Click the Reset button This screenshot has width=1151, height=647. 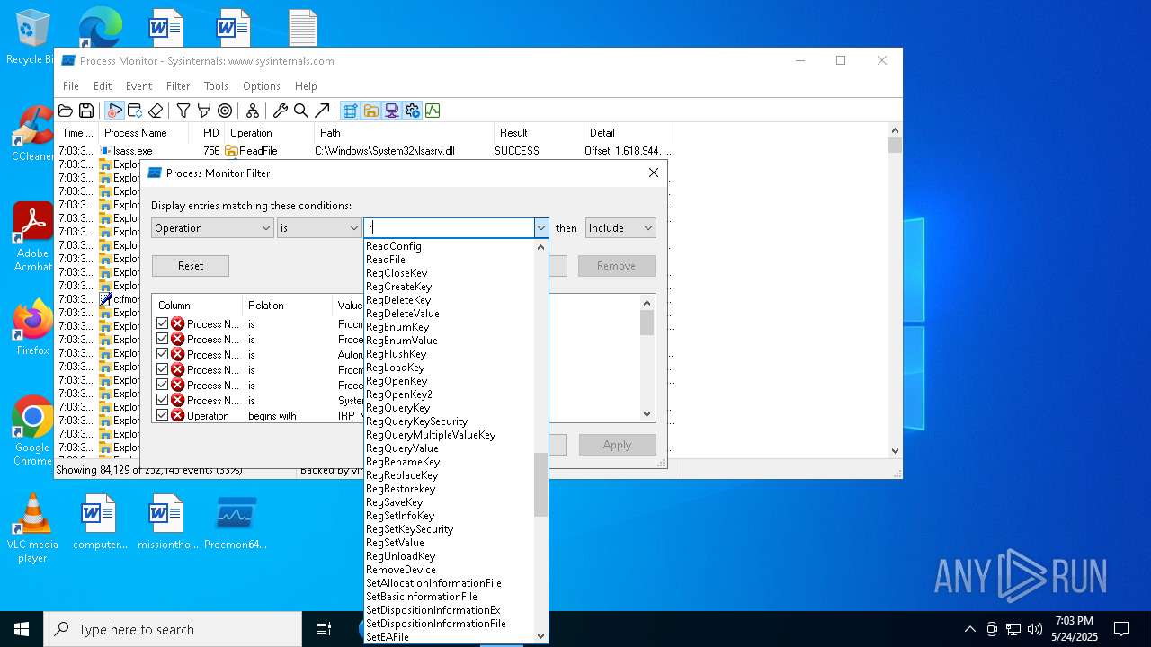(191, 266)
